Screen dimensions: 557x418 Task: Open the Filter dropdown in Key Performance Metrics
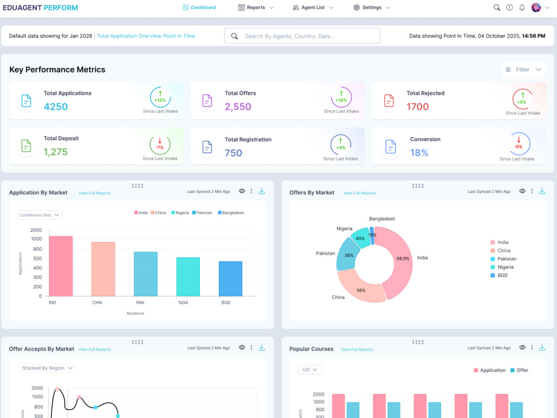point(523,70)
